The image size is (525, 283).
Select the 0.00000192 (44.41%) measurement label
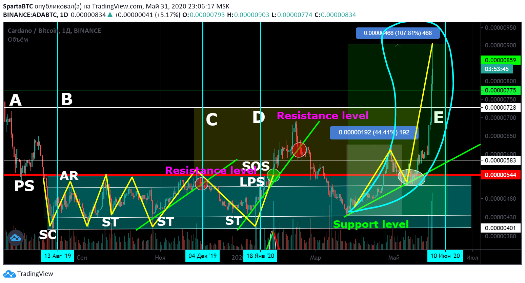(374, 132)
